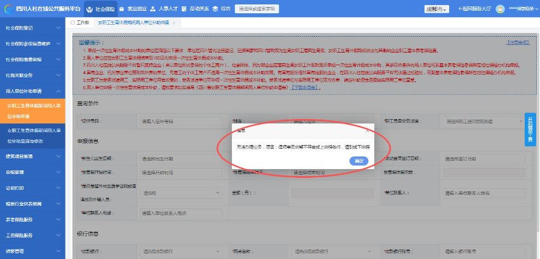Expand 转移管理 in the sidebar
This screenshot has width=540, height=259.
pyautogui.click(x=32, y=251)
